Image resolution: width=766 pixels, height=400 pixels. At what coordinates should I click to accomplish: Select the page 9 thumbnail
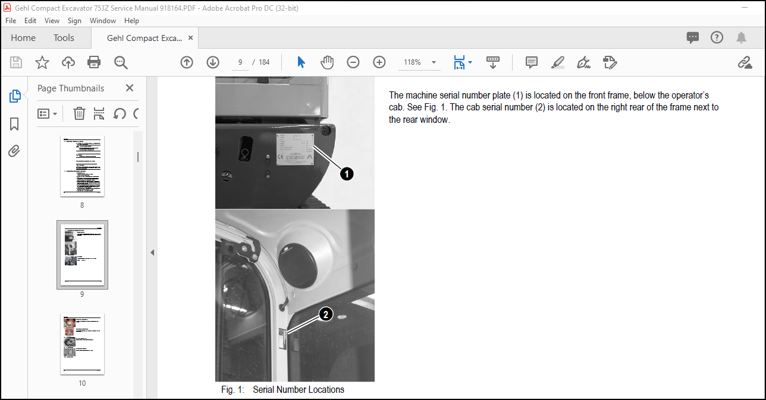pos(82,255)
